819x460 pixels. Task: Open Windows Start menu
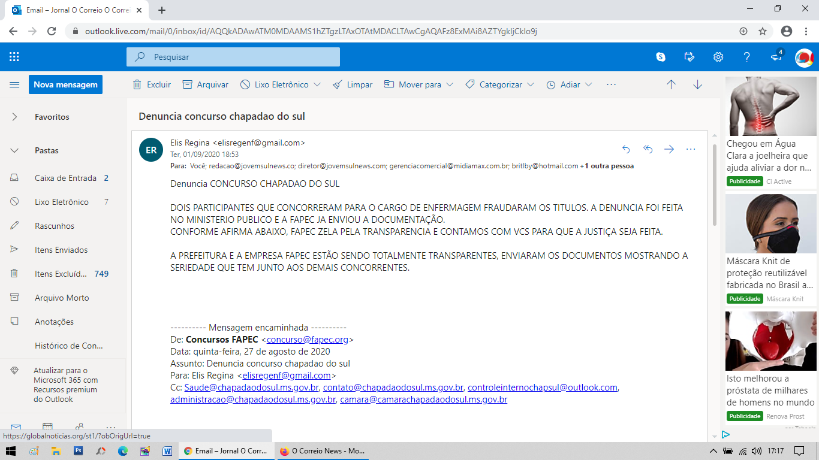pos(10,451)
